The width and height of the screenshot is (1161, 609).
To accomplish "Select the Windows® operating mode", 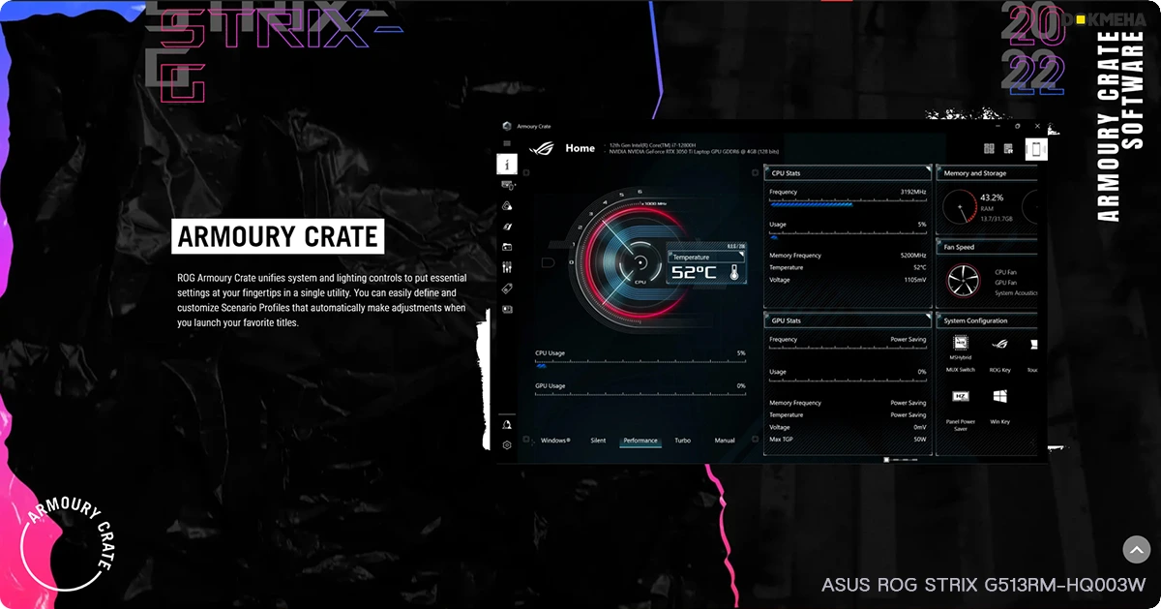I will 555,441.
